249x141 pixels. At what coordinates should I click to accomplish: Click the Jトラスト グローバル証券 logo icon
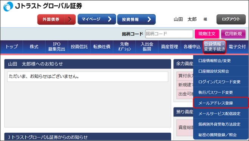[8, 6]
